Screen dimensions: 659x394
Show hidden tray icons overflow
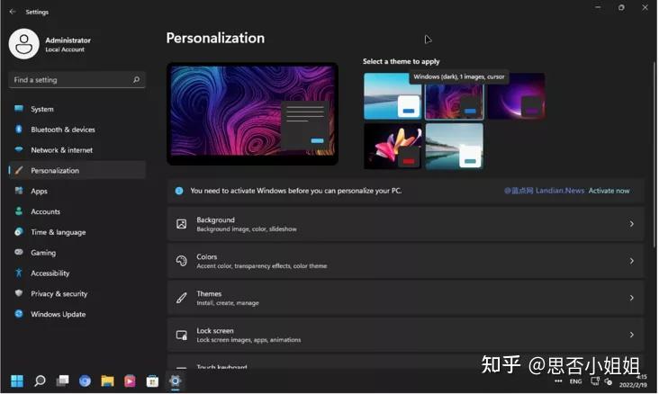click(558, 381)
